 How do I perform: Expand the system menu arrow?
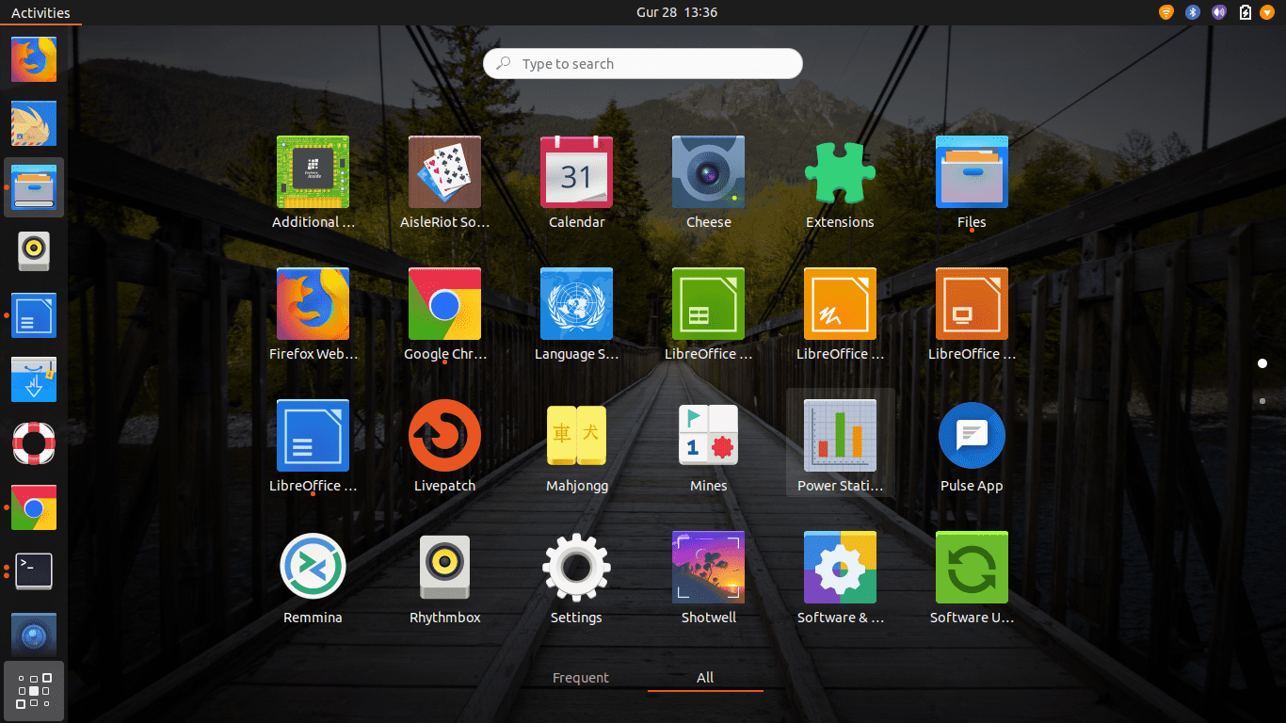point(1266,12)
